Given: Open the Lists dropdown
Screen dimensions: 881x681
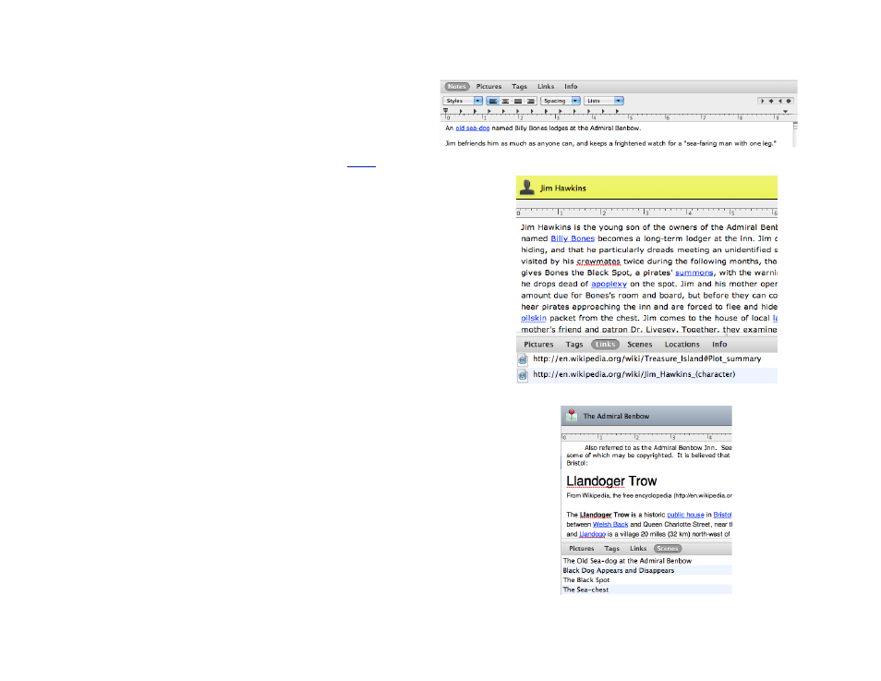Looking at the screenshot, I should 604,102.
